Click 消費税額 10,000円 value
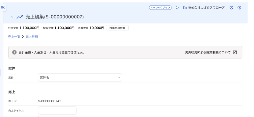The width and height of the screenshot is (254, 117). [91, 28]
